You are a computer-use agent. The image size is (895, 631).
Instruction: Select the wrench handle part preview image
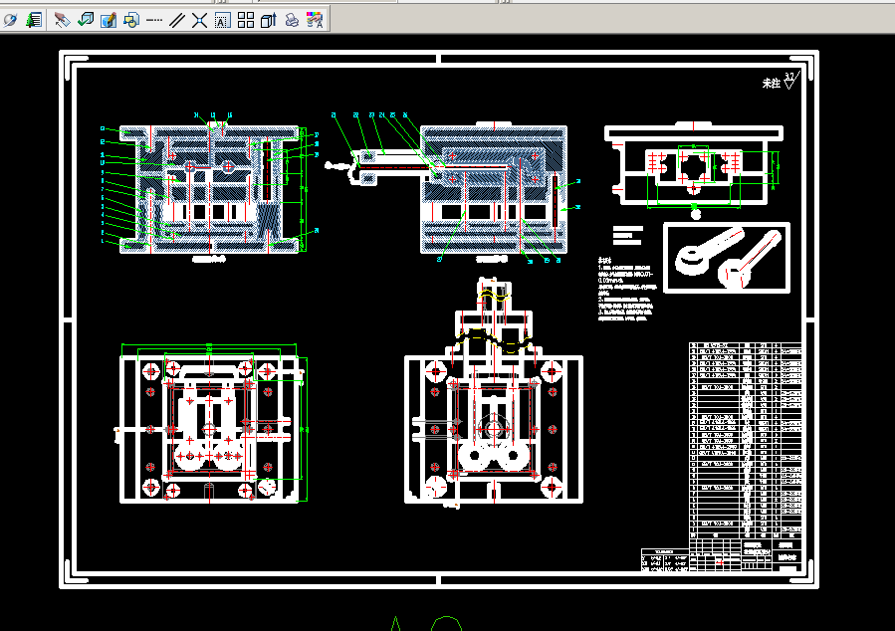727,258
